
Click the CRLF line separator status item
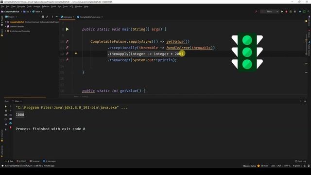tap(278, 166)
